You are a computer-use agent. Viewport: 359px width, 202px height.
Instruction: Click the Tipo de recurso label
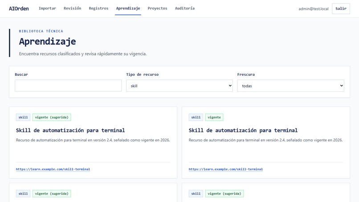pyautogui.click(x=143, y=74)
